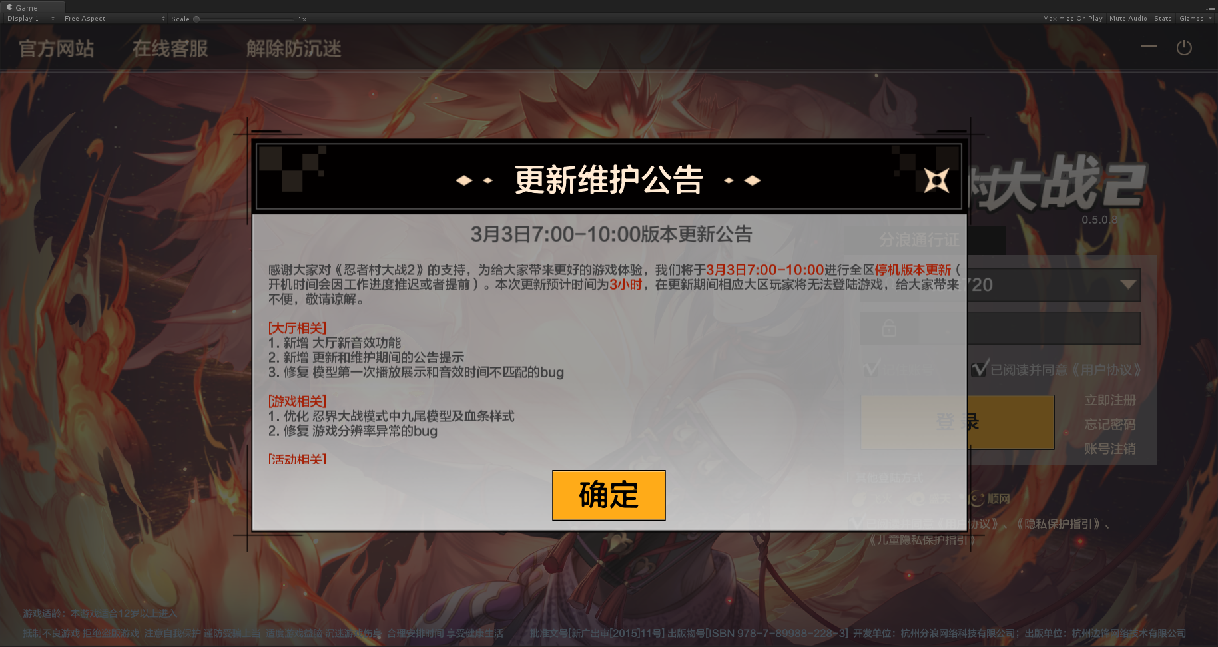Expand the account dropdown arrow
This screenshot has width=1218, height=647.
click(x=1128, y=285)
